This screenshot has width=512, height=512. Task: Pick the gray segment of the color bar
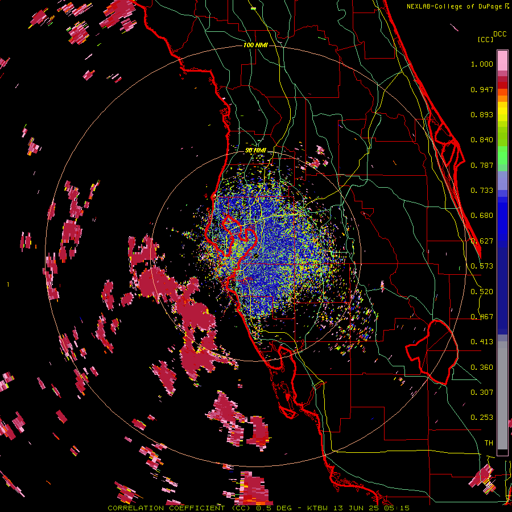point(502,395)
